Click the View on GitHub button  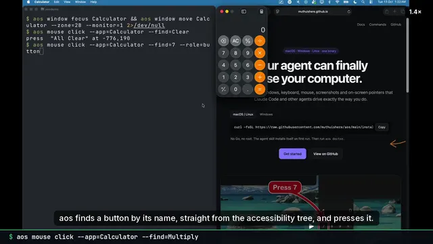(325, 154)
